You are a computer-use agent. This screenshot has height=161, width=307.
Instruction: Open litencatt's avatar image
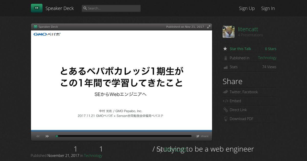[x=228, y=32]
